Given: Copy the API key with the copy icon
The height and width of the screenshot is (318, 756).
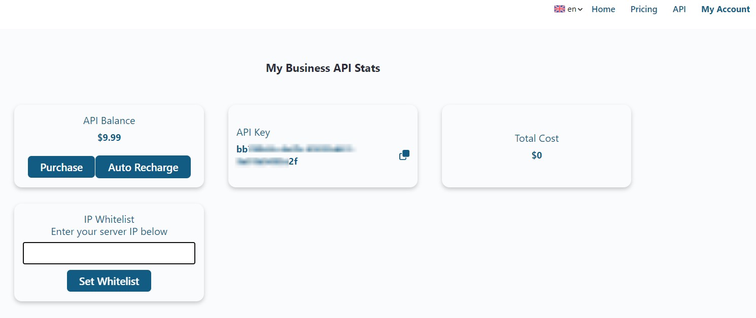Looking at the screenshot, I should point(404,155).
